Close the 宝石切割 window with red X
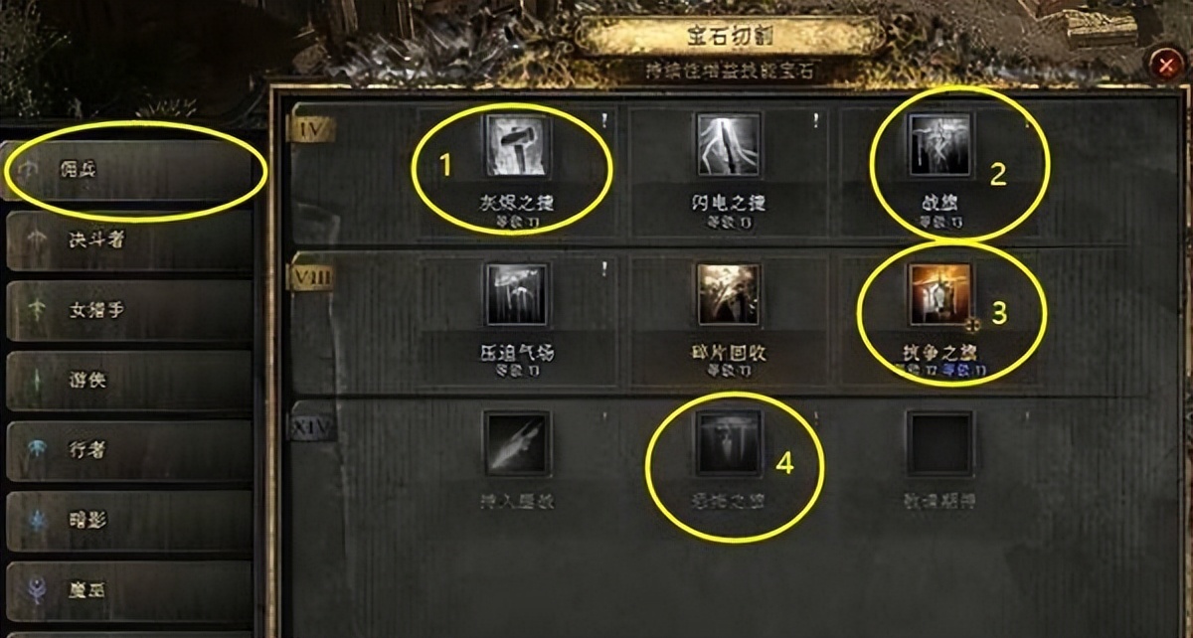Viewport: 1193px width, 638px height. (1164, 66)
